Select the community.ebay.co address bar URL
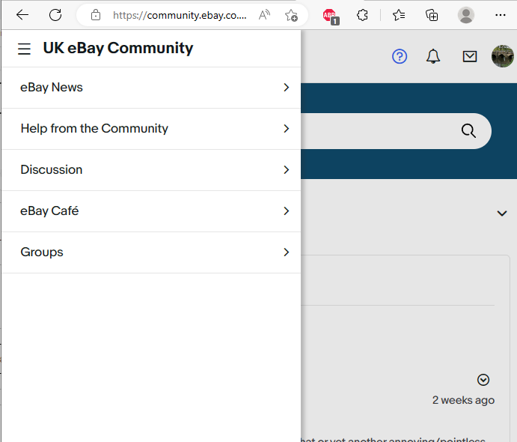 coord(180,15)
